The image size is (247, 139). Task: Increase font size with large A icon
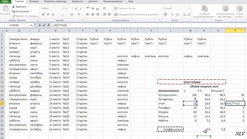pos(76,8)
